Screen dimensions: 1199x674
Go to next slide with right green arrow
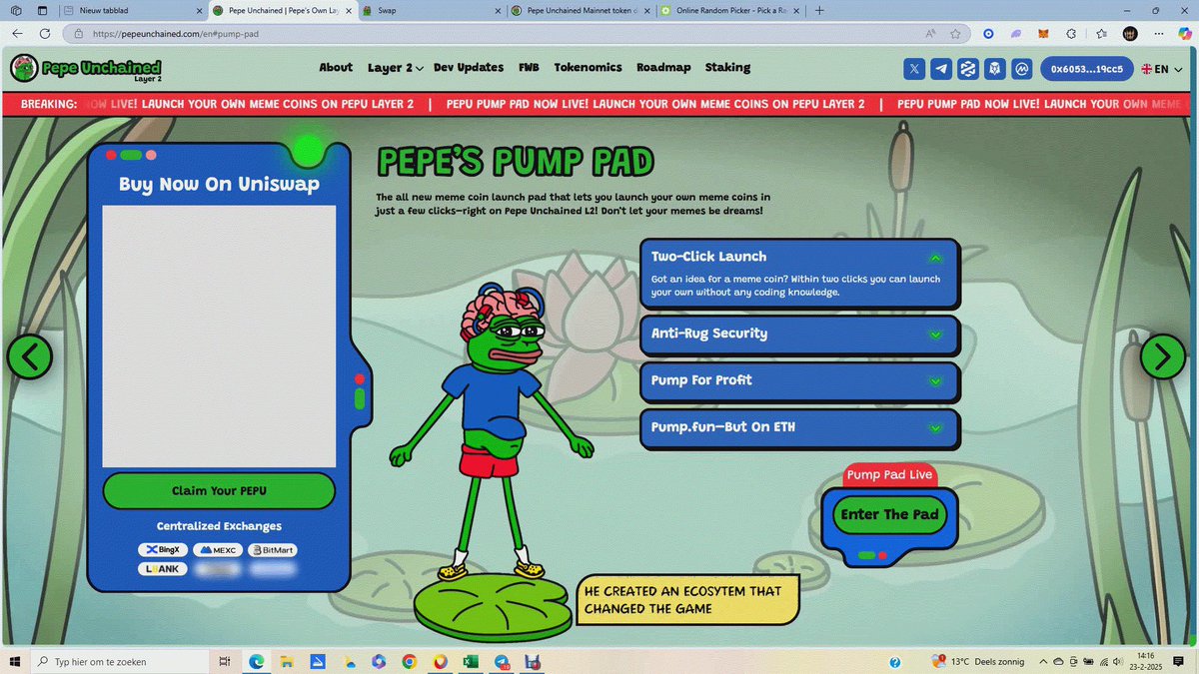tap(1163, 356)
